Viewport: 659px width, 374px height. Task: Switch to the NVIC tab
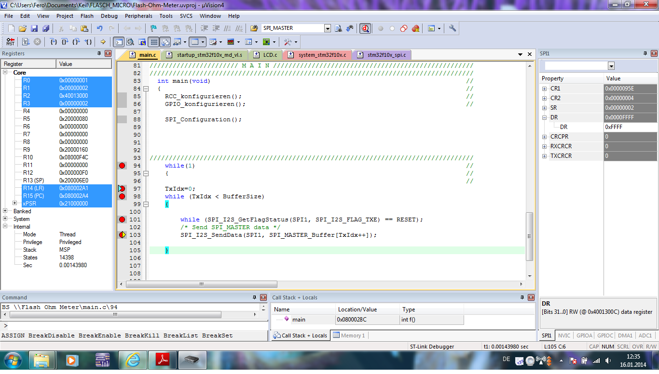564,335
